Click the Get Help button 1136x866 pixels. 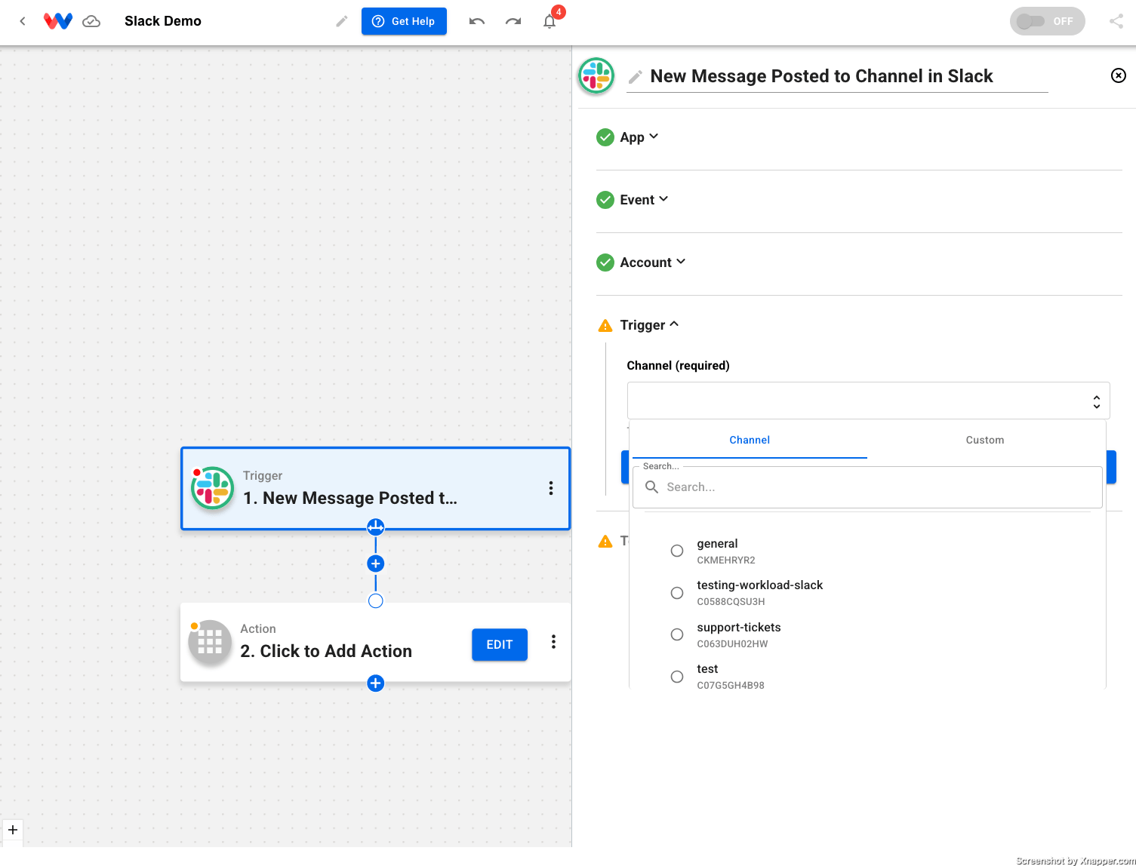click(x=404, y=21)
